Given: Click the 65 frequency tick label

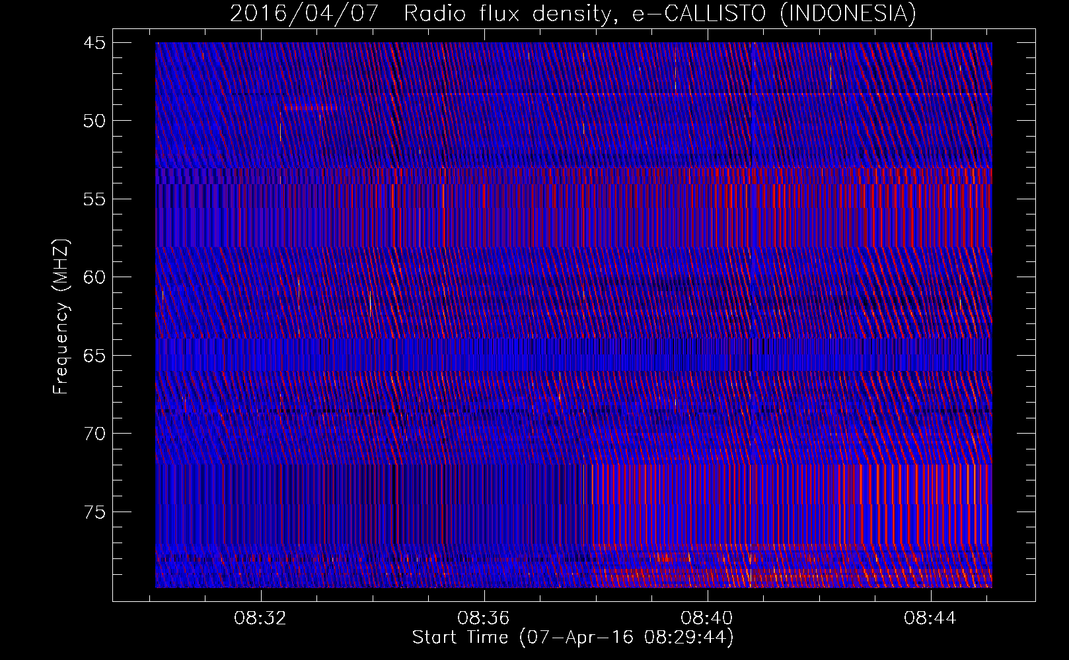Looking at the screenshot, I should [x=94, y=356].
